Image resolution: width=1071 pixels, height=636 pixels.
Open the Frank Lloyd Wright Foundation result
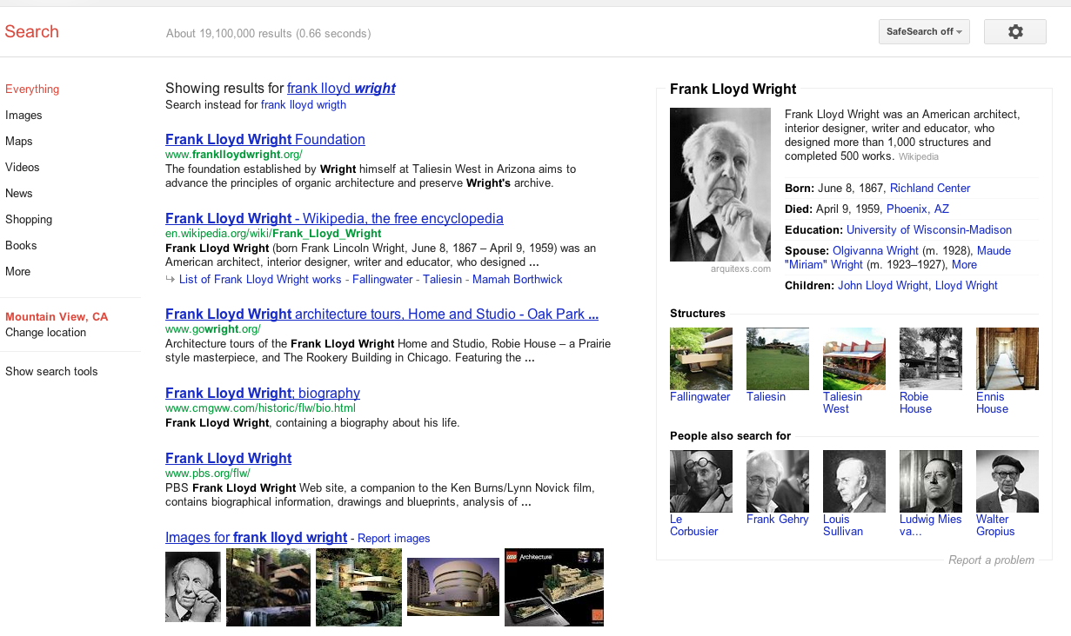coord(264,139)
